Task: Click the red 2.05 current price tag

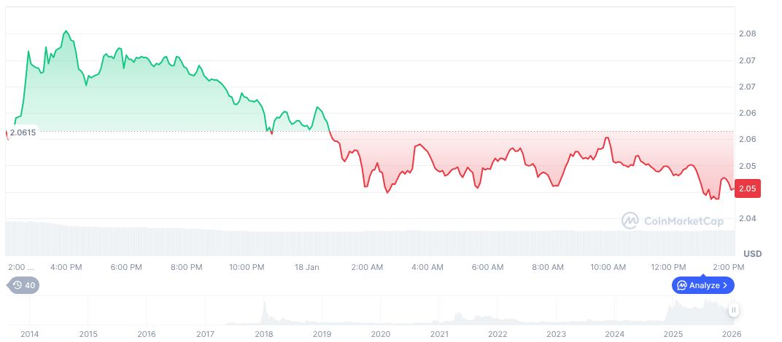Action: [x=748, y=188]
